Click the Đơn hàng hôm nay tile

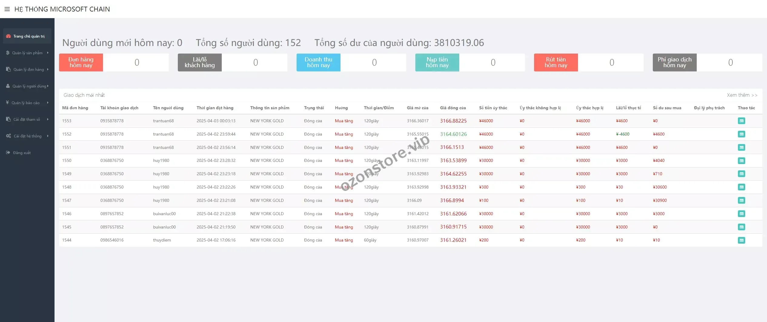pyautogui.click(x=81, y=62)
